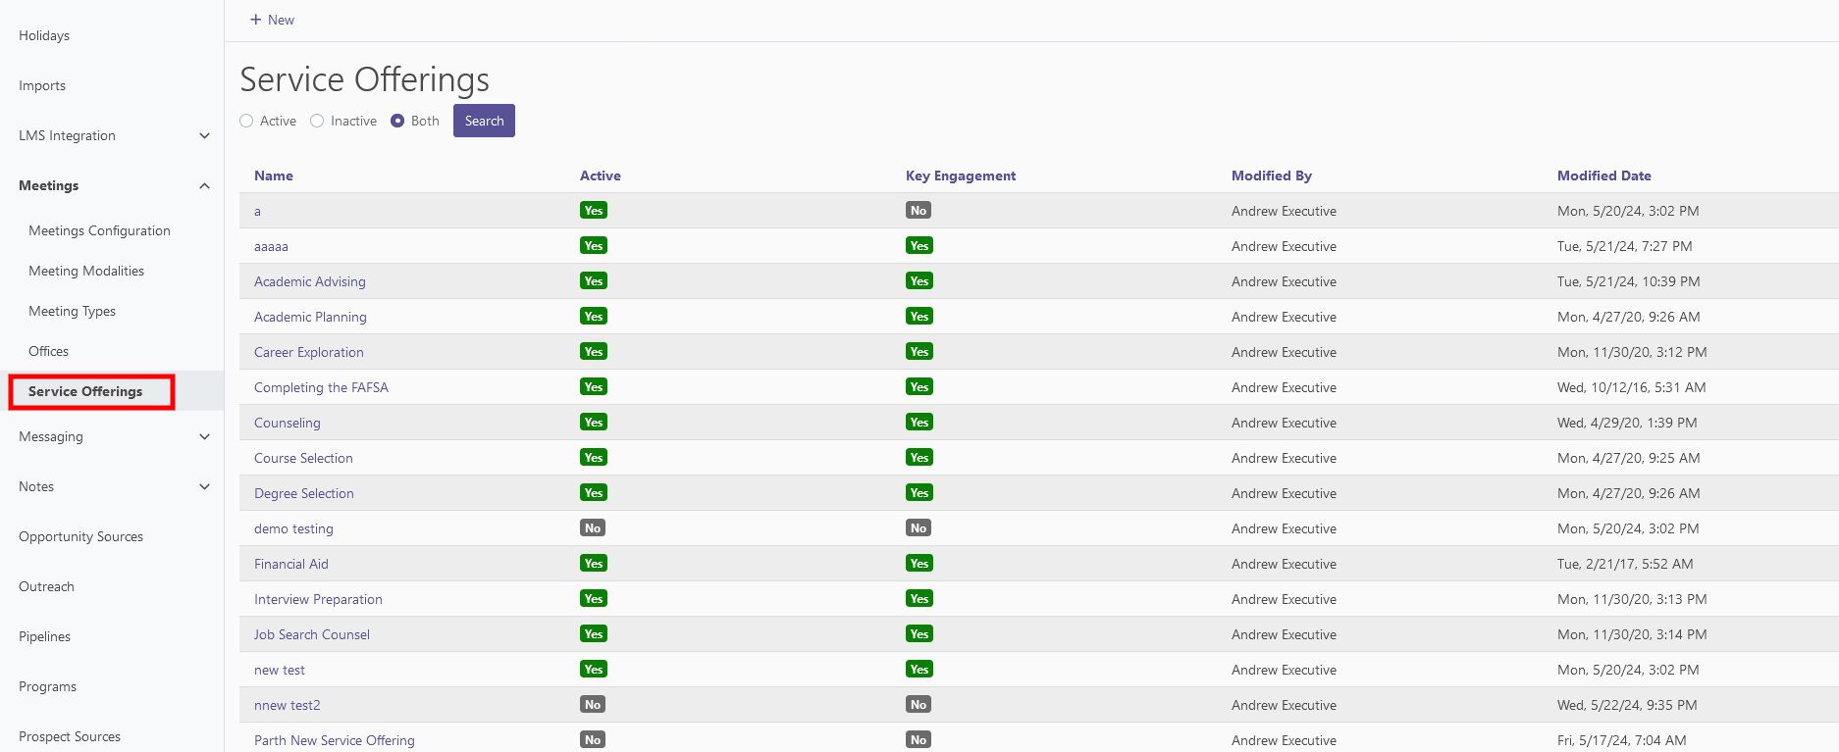The width and height of the screenshot is (1839, 752).
Task: Open Pipelines in the sidebar
Action: pos(44,636)
